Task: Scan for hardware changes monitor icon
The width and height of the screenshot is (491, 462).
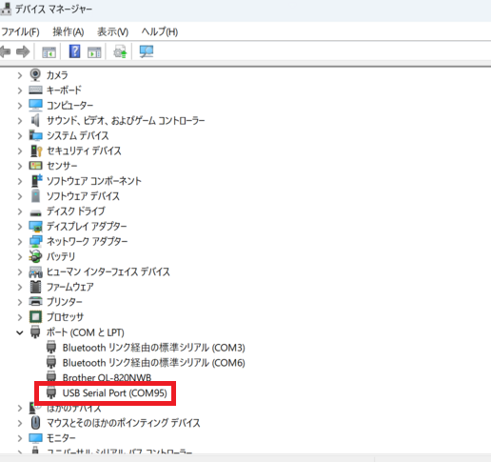Action: point(147,51)
